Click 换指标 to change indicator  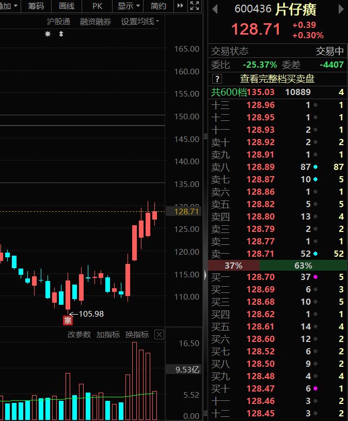pos(137,335)
